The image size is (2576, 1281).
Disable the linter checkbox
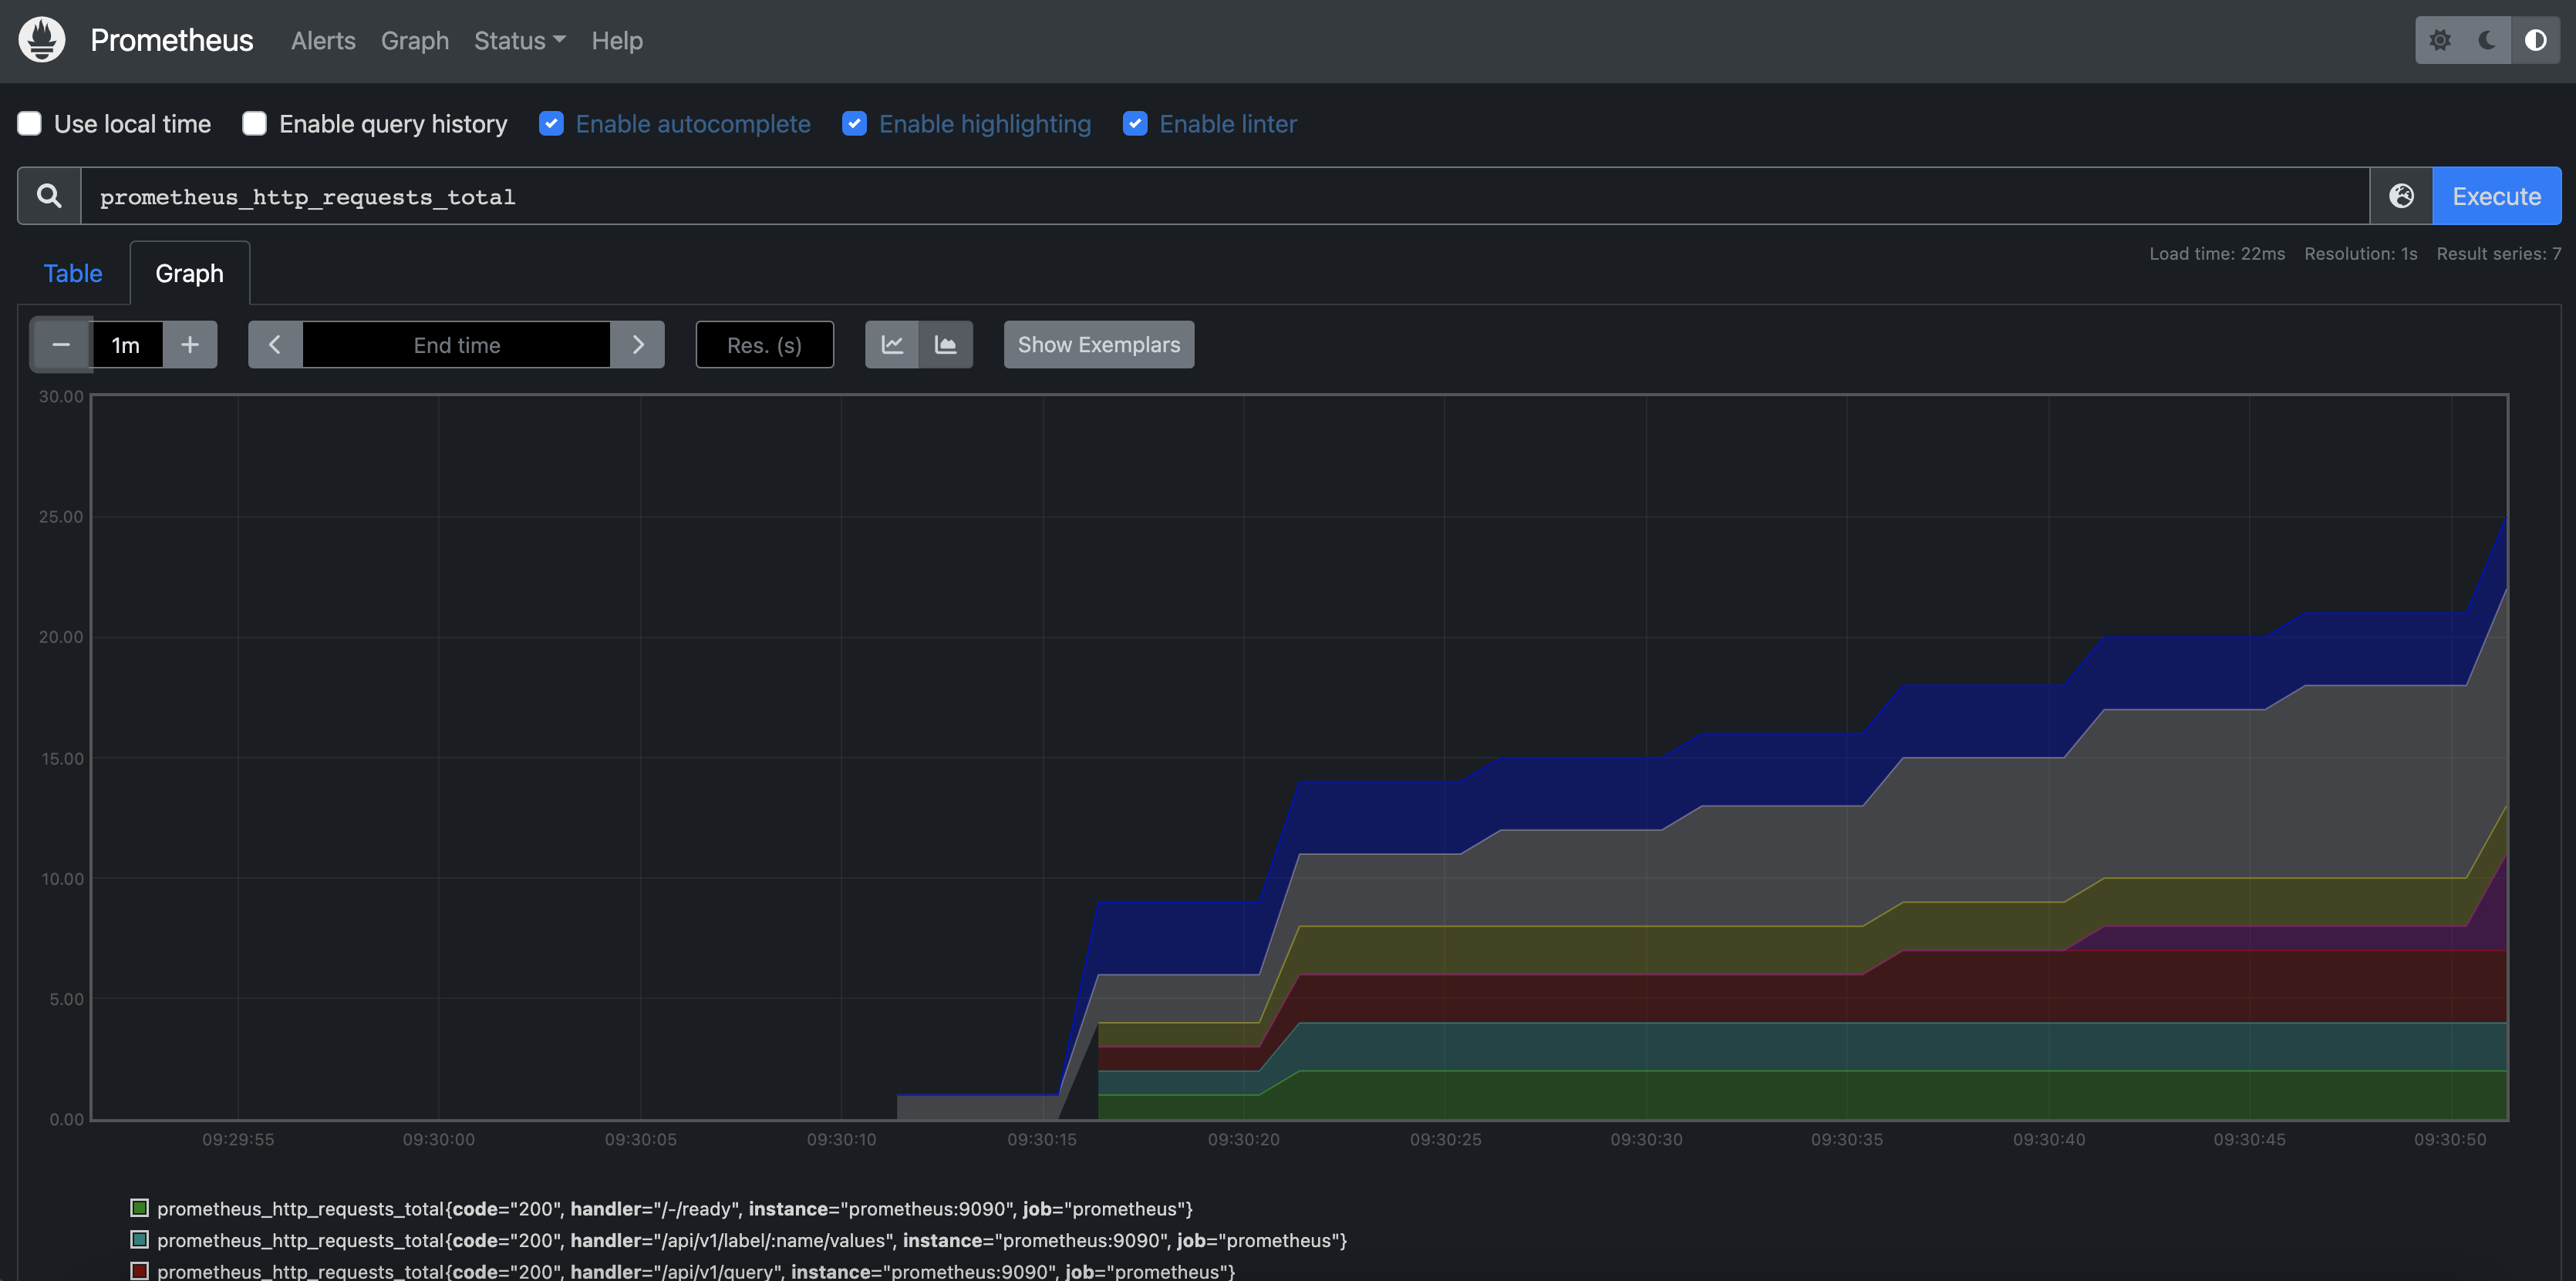[x=1135, y=124]
